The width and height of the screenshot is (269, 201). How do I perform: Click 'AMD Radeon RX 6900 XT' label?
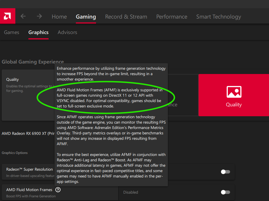pyautogui.click(x=28, y=133)
